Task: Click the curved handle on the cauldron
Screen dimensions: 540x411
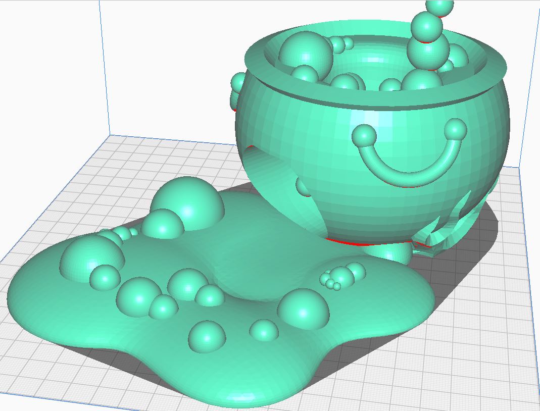Action: (409, 153)
